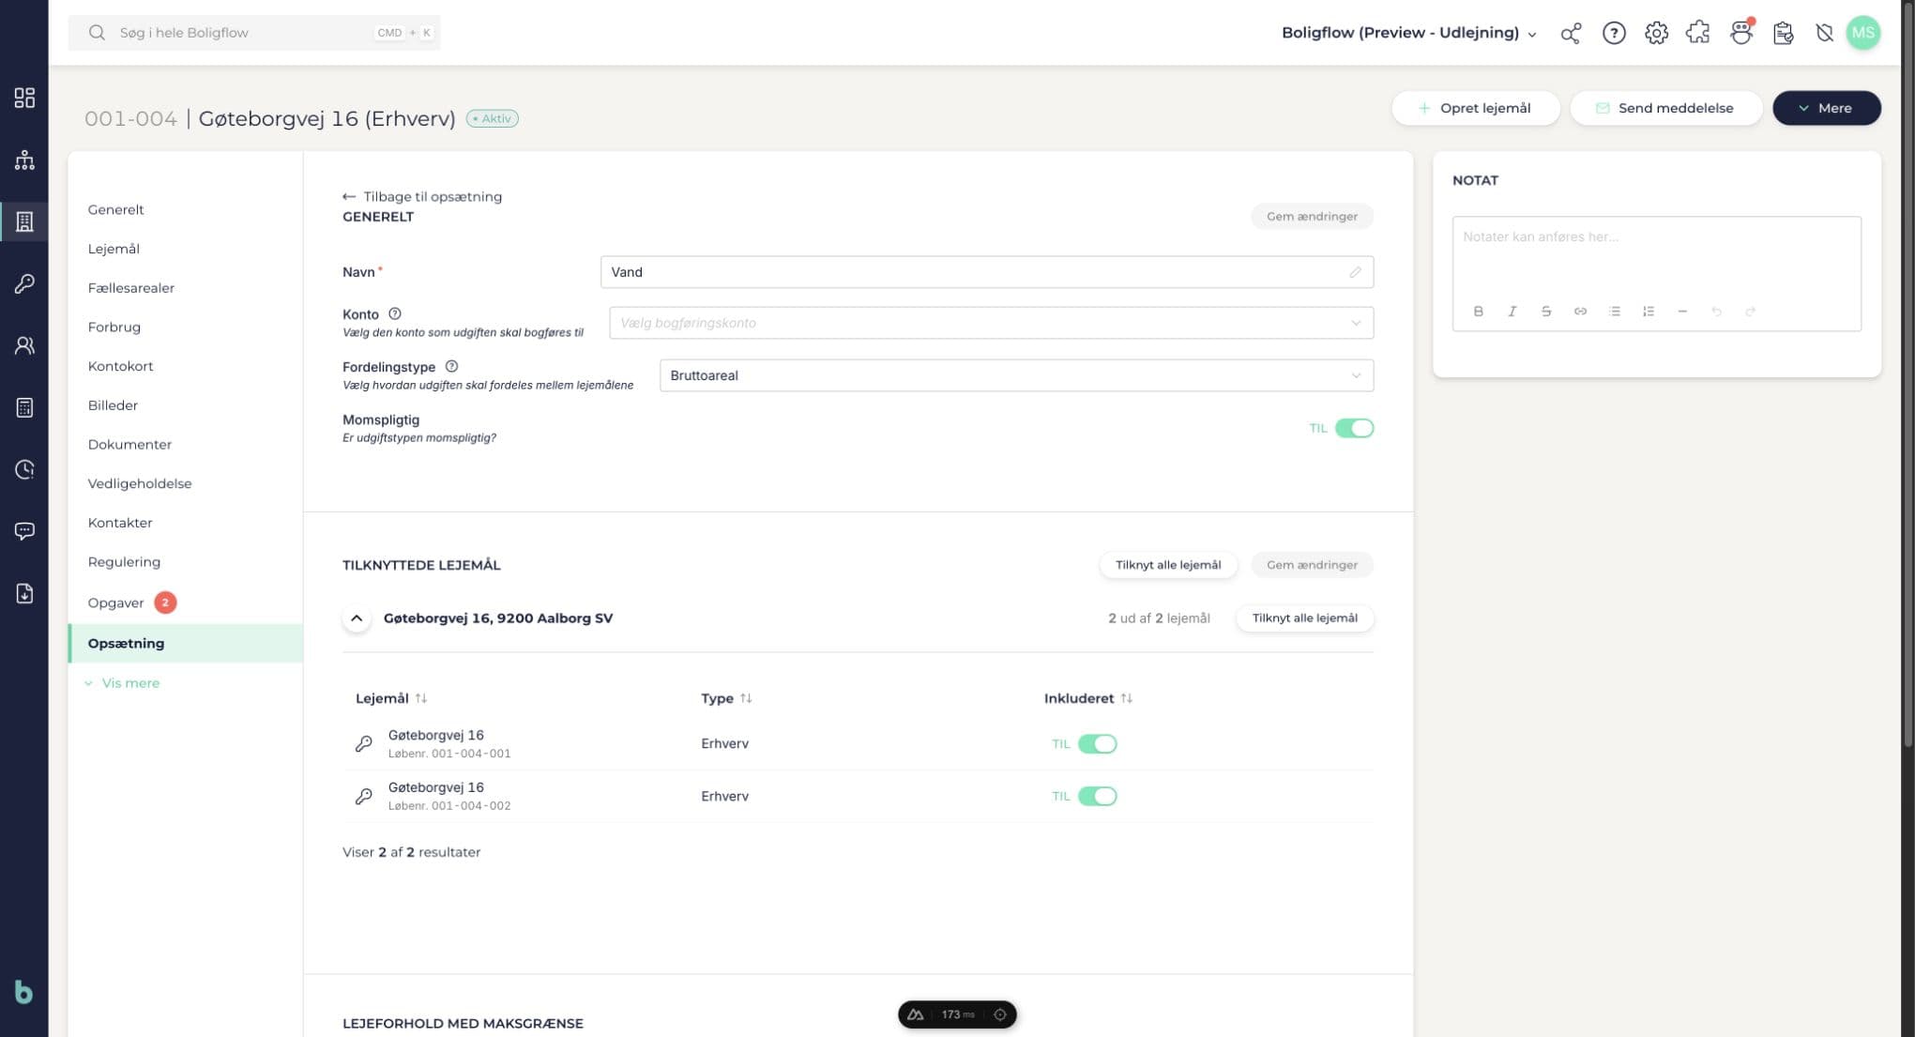Open the people icon in left sidebar
Screen dimensions: 1915x1037
coord(24,345)
